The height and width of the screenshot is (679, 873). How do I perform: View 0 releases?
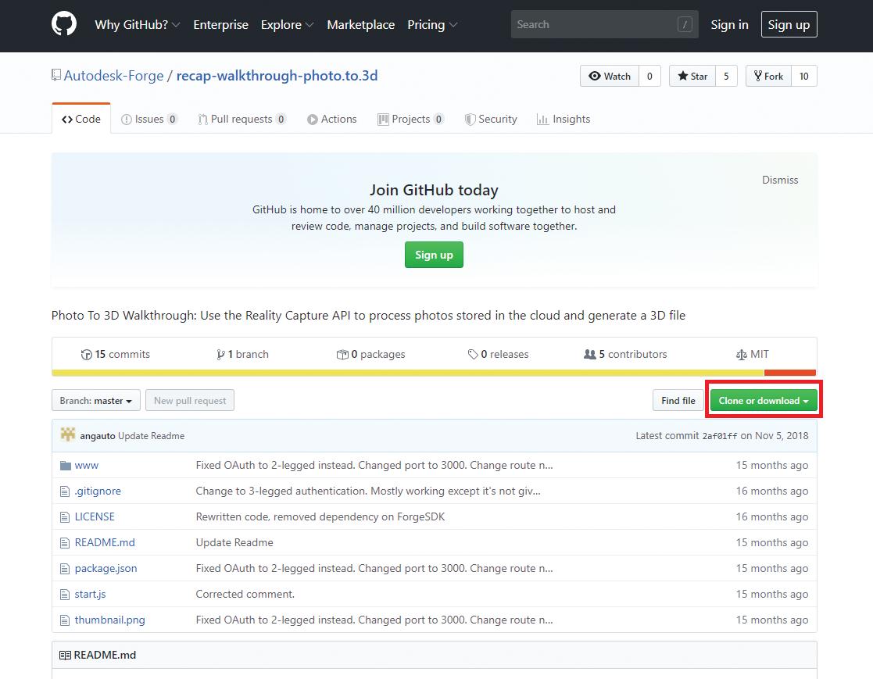coord(499,354)
